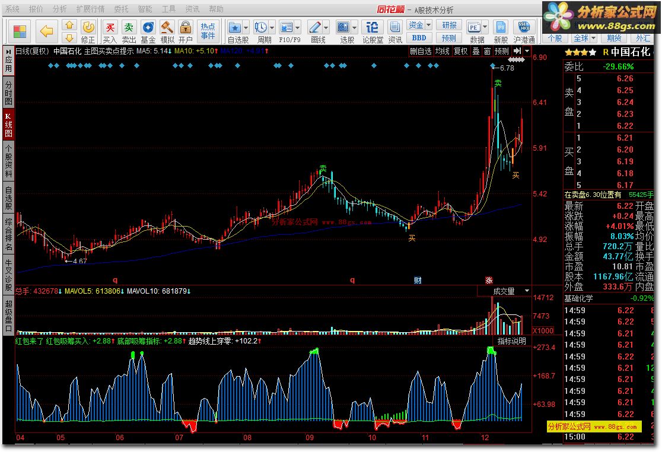The image size is (662, 452).
Task: Select the 牛叉诊股 sidebar tab
Action: (8, 274)
